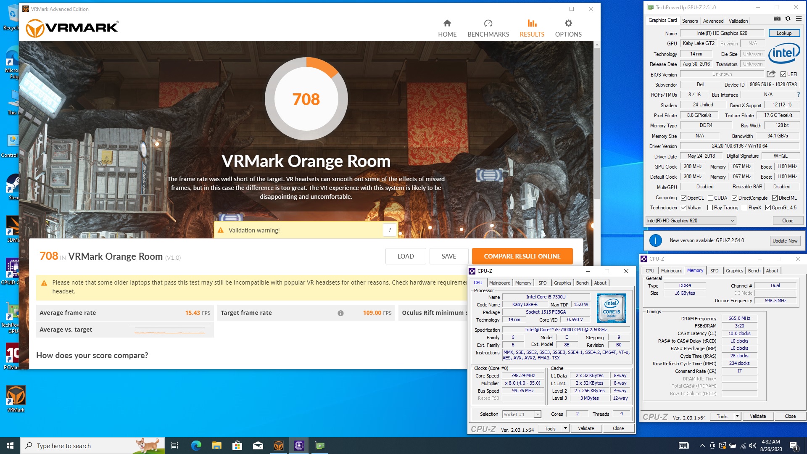This screenshot has width=807, height=454.
Task: Toggle OpenCL checkbox
Action: 683,198
